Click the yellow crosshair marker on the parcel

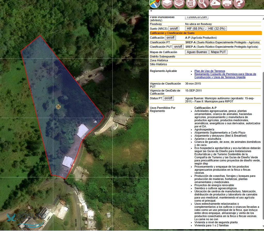coord(58,107)
